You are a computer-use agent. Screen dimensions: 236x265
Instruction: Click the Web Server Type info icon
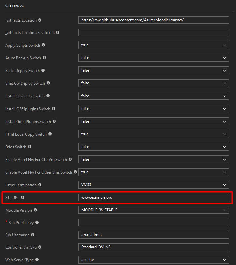(x=37, y=260)
